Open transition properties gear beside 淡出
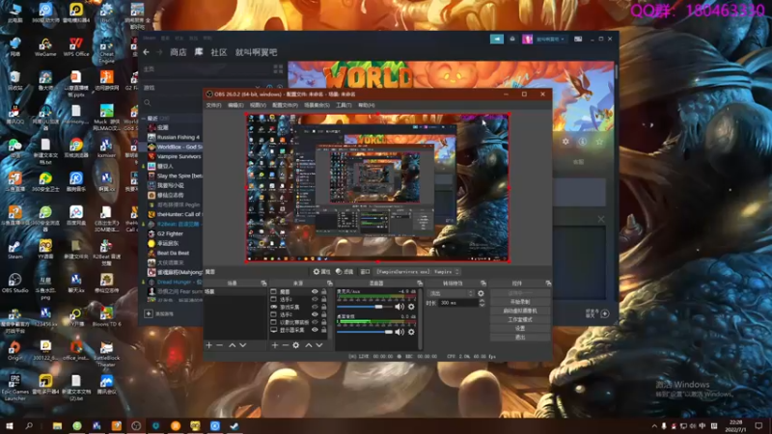 [x=481, y=294]
